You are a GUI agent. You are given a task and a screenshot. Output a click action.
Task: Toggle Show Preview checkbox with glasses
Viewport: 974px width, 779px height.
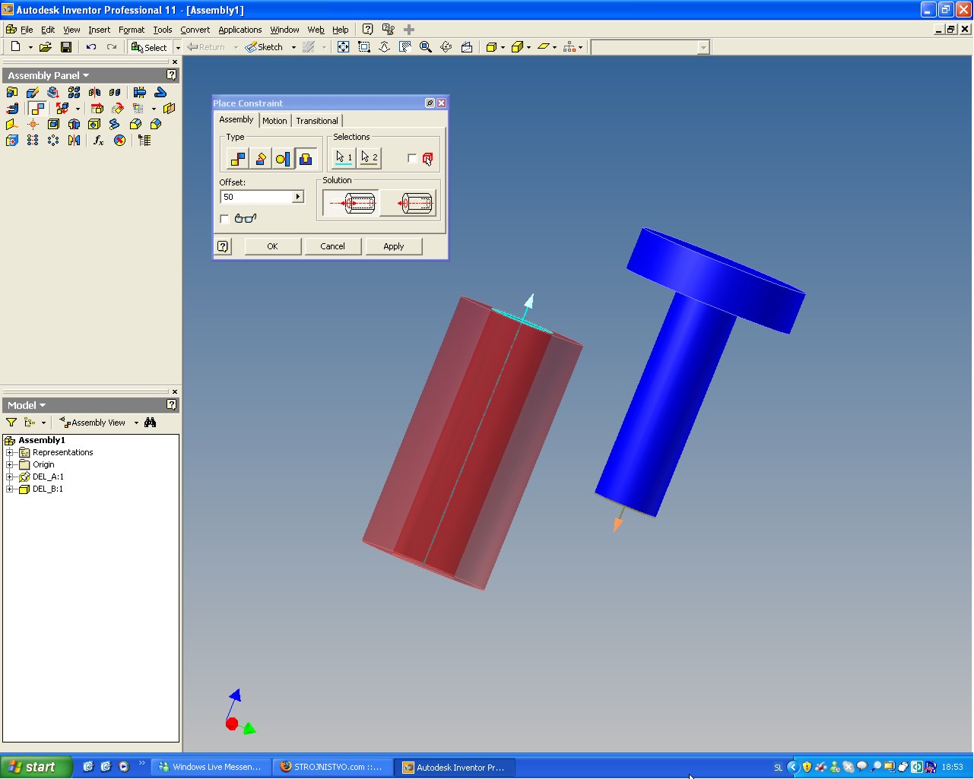click(224, 219)
